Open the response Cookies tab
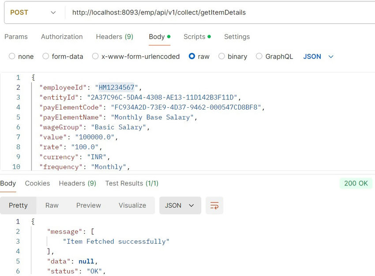Viewport: 375px width, 276px height. point(37,183)
